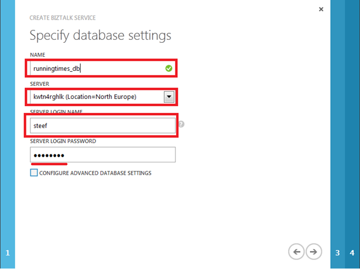Jump to wizard step 4
The height and width of the screenshot is (269, 360).
[352, 253]
